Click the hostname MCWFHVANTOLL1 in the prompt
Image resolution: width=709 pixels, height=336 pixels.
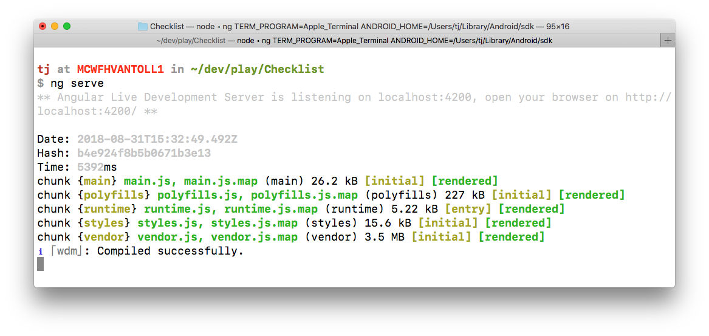(x=120, y=69)
